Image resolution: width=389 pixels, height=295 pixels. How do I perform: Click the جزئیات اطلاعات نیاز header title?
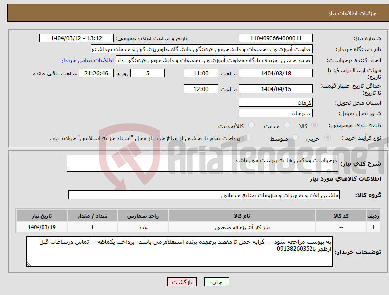[x=352, y=13]
